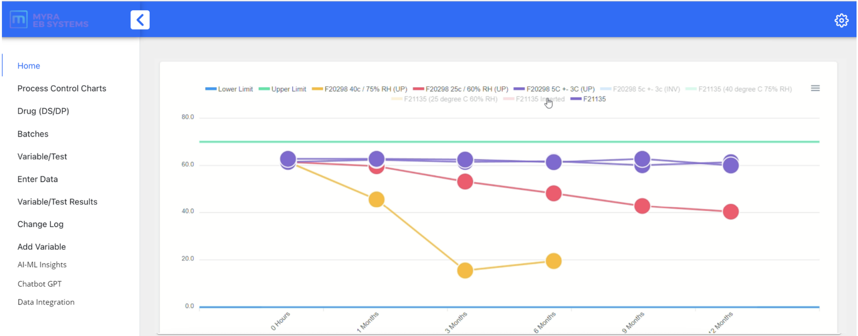
Task: Open Process Control Charts page
Action: tap(62, 88)
